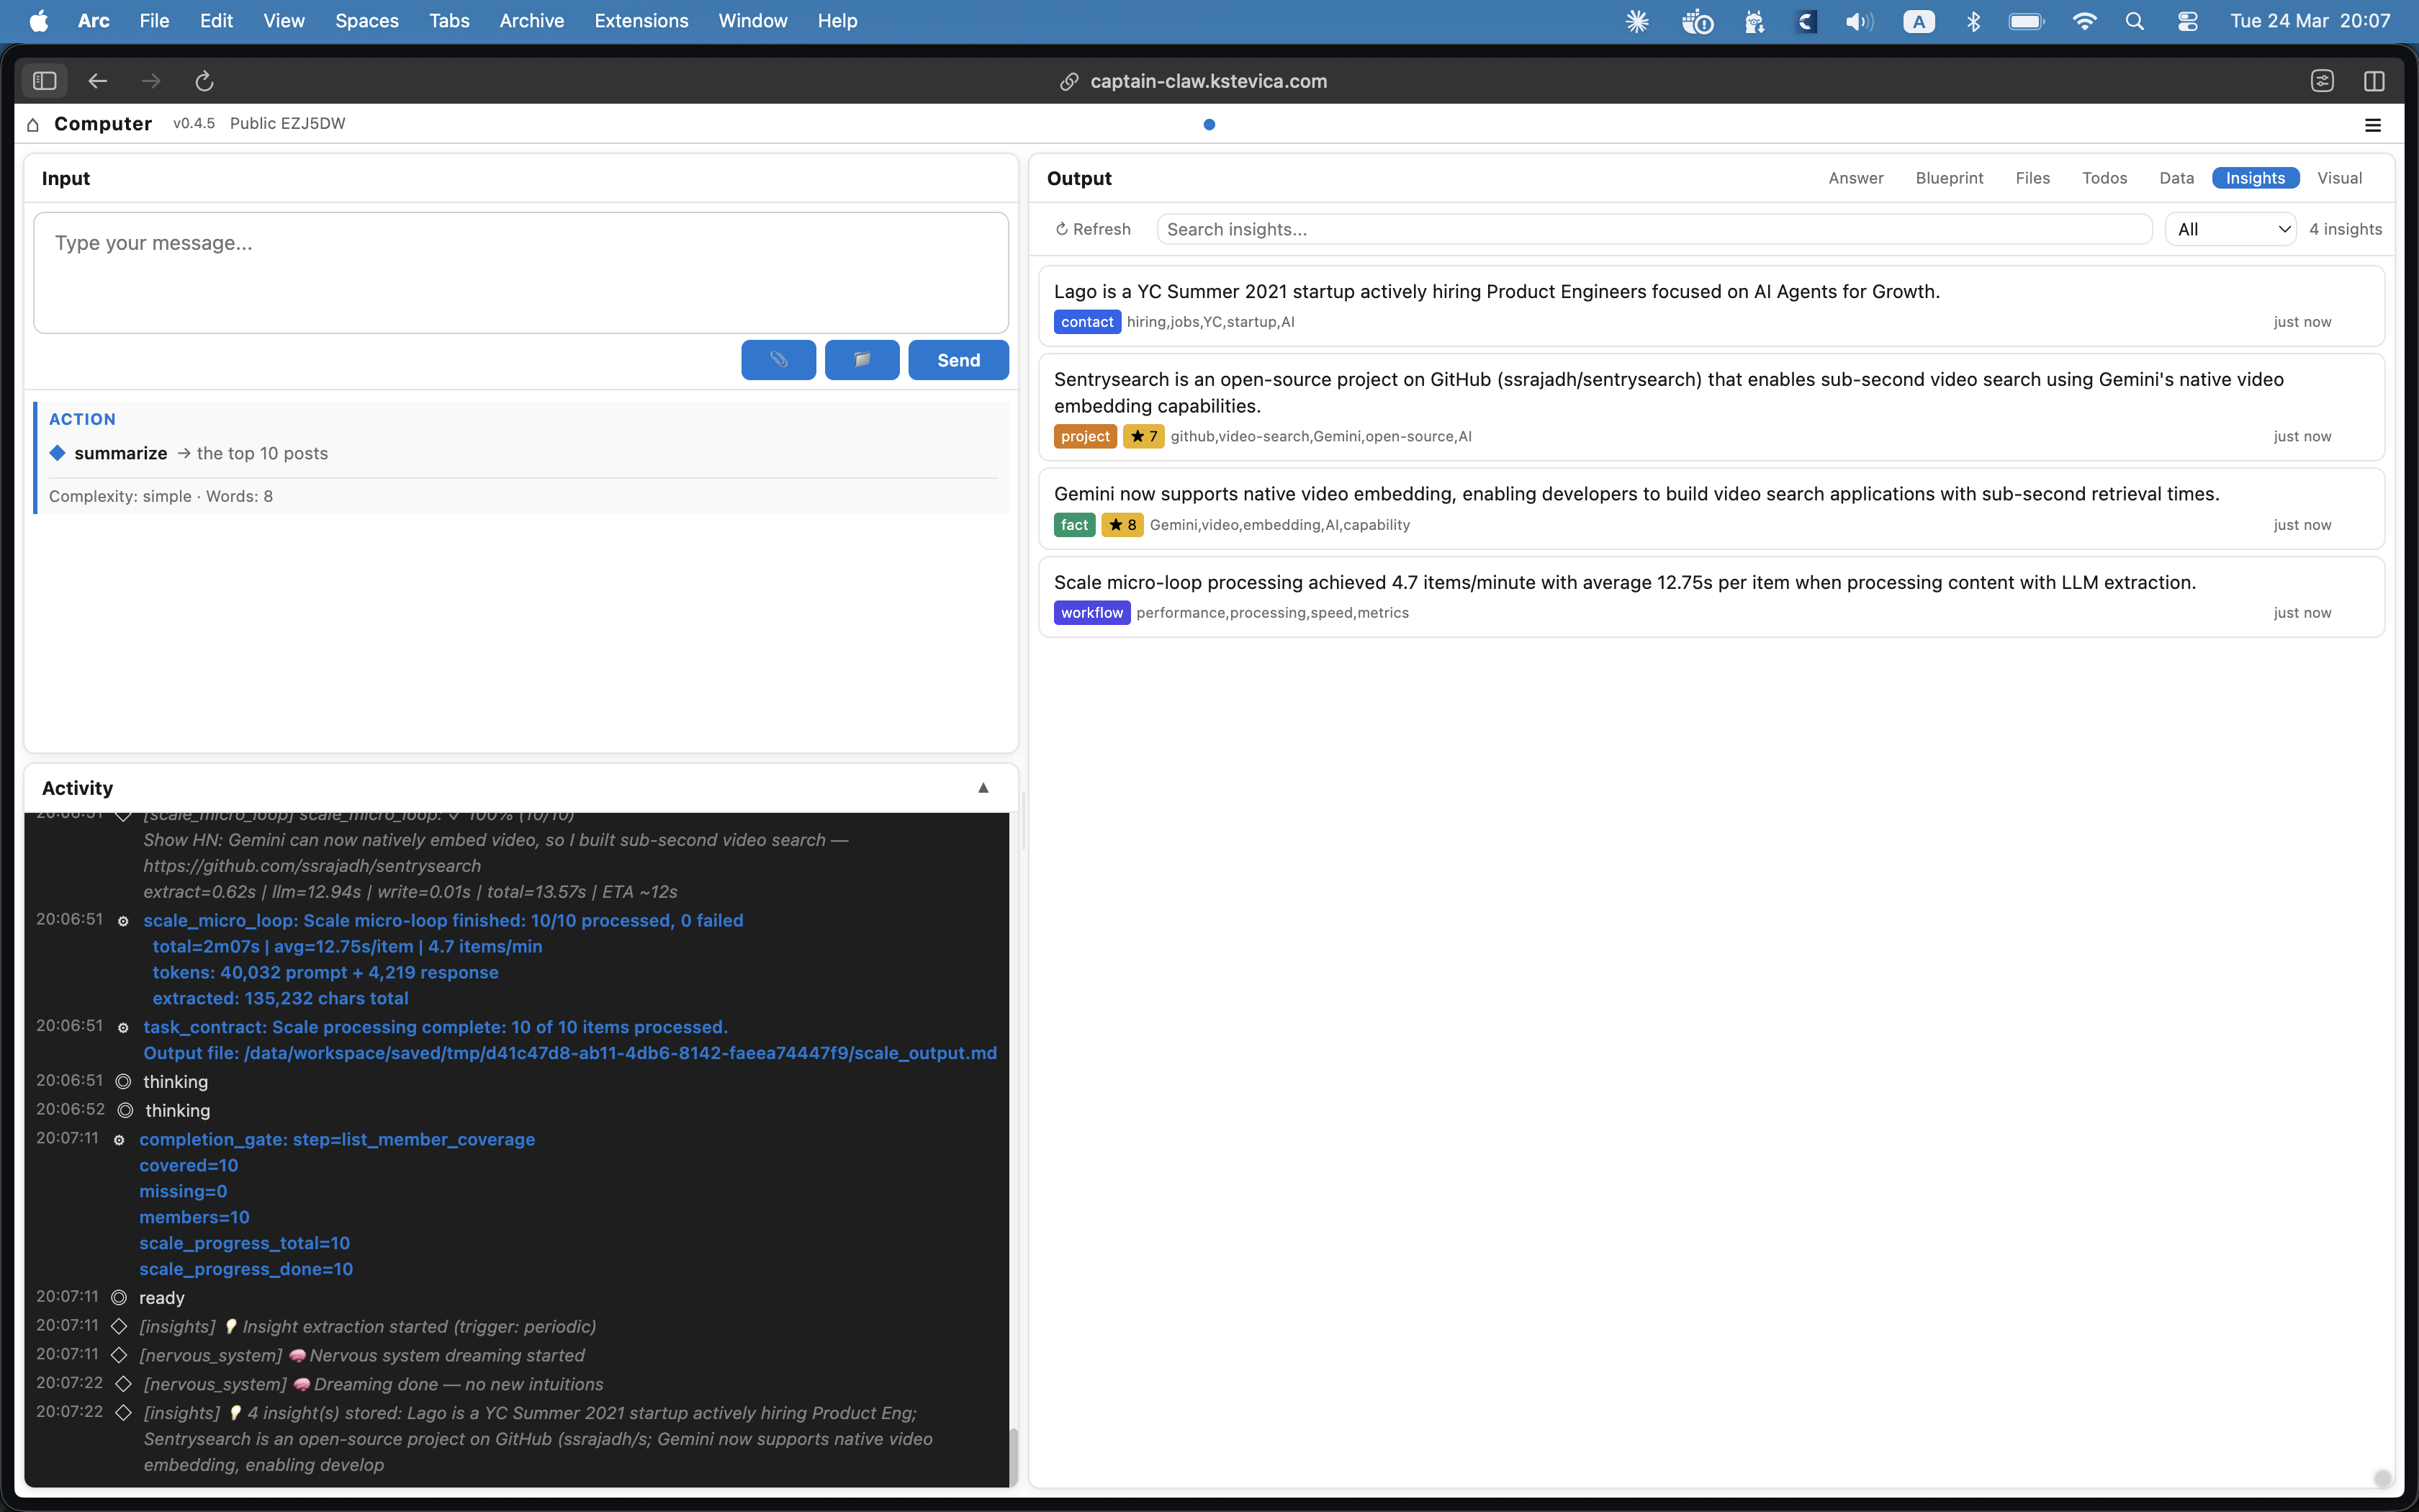This screenshot has width=2419, height=1512.
Task: Open the Apple menu
Action: pos(39,21)
